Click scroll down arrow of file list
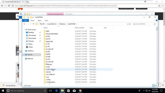The image size is (165, 93). pyautogui.click(x=157, y=83)
